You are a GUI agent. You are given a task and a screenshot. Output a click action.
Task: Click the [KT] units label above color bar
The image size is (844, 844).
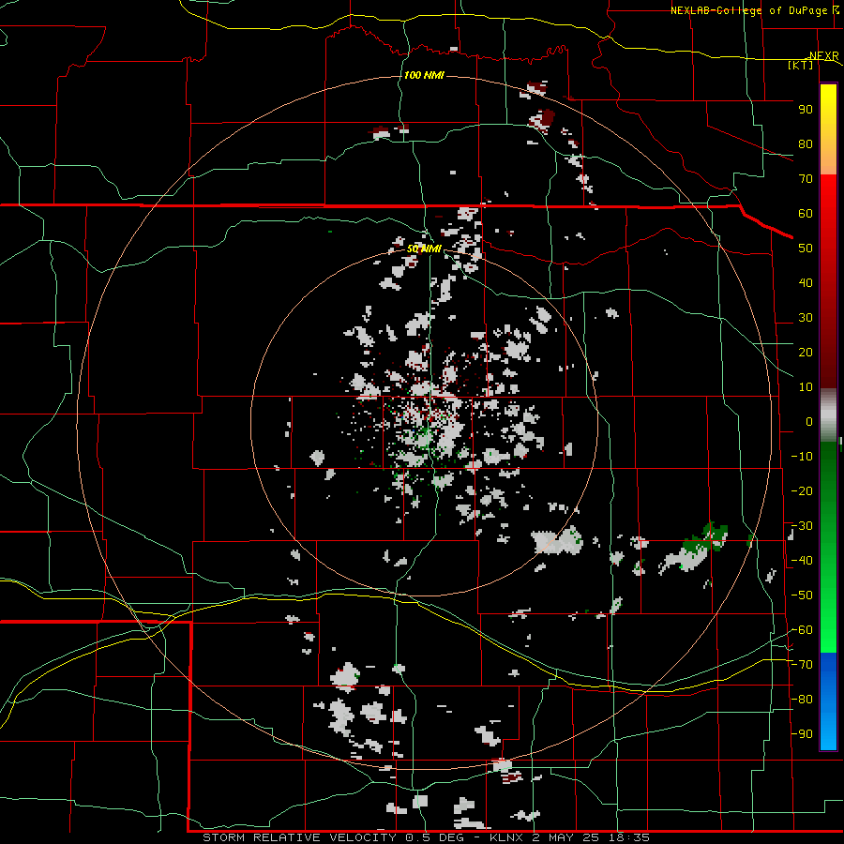click(x=801, y=65)
